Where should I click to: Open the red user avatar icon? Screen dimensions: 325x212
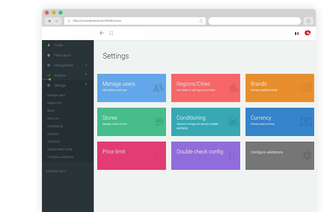tap(307, 33)
